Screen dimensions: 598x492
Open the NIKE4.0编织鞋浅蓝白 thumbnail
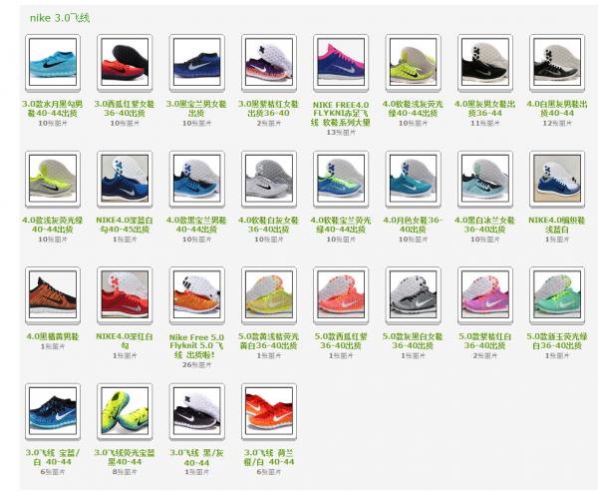point(557,179)
